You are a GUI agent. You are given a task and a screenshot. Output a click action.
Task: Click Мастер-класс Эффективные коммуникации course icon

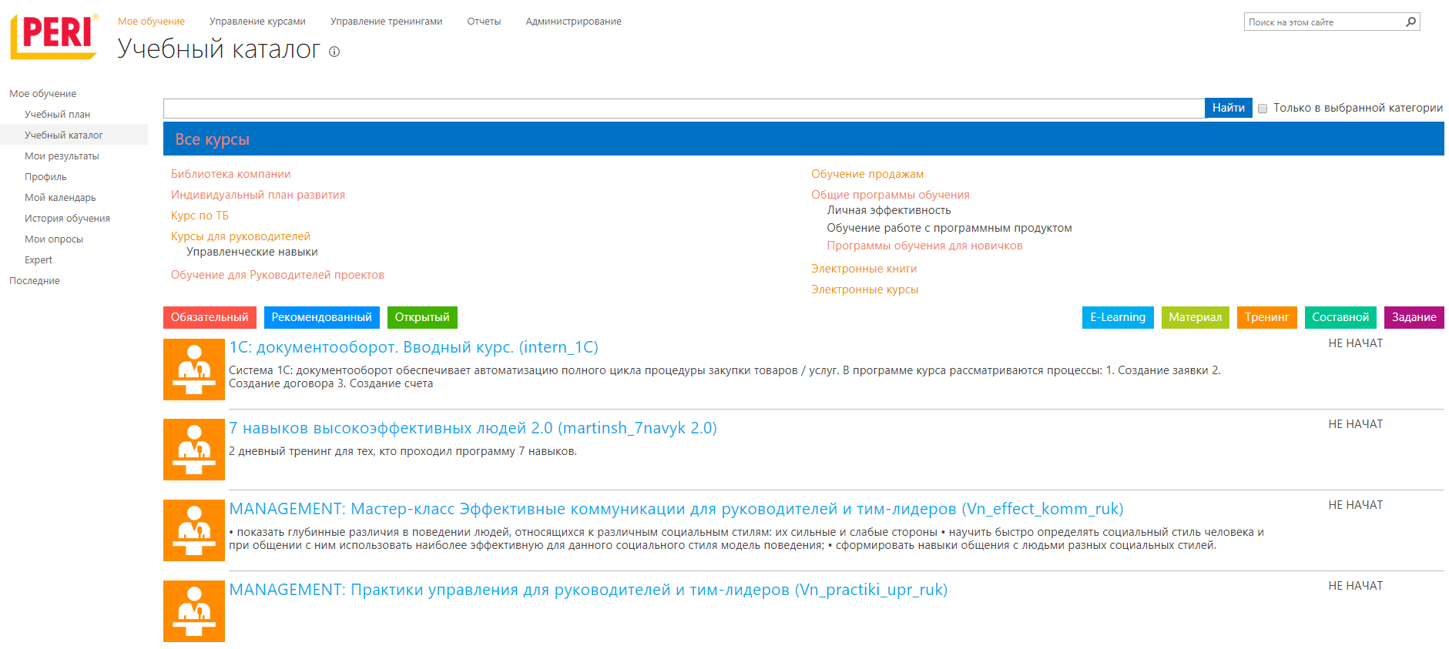coord(194,530)
